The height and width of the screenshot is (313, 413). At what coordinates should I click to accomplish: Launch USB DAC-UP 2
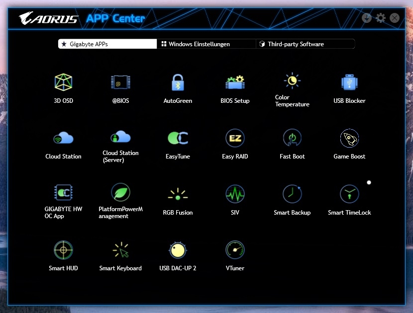pos(178,250)
